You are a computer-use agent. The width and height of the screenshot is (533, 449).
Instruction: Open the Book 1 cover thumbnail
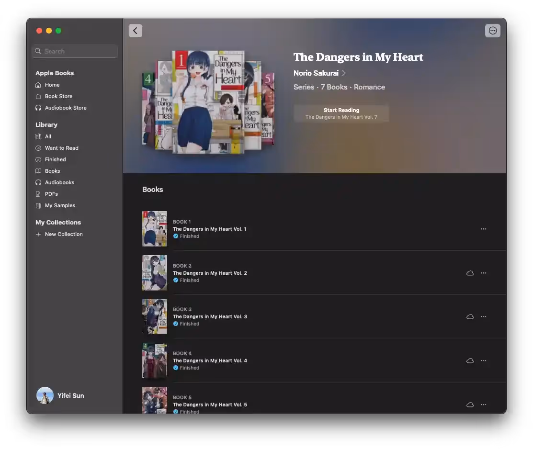coord(155,229)
